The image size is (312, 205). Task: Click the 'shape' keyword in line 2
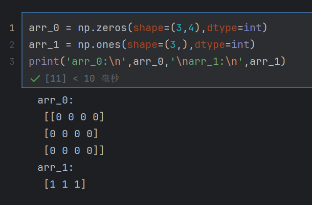click(x=143, y=45)
